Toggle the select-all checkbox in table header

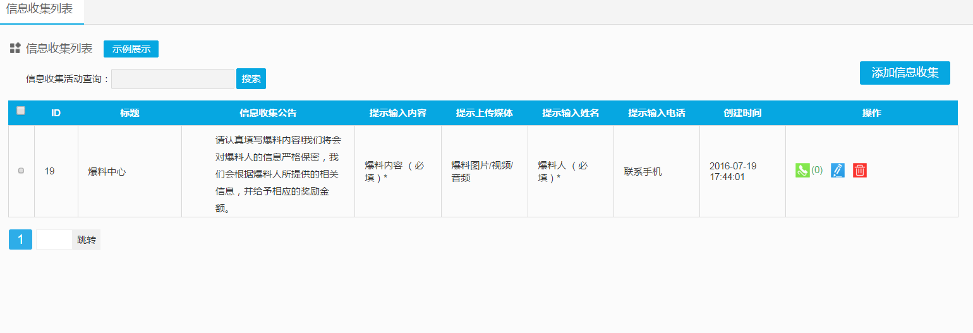[21, 111]
